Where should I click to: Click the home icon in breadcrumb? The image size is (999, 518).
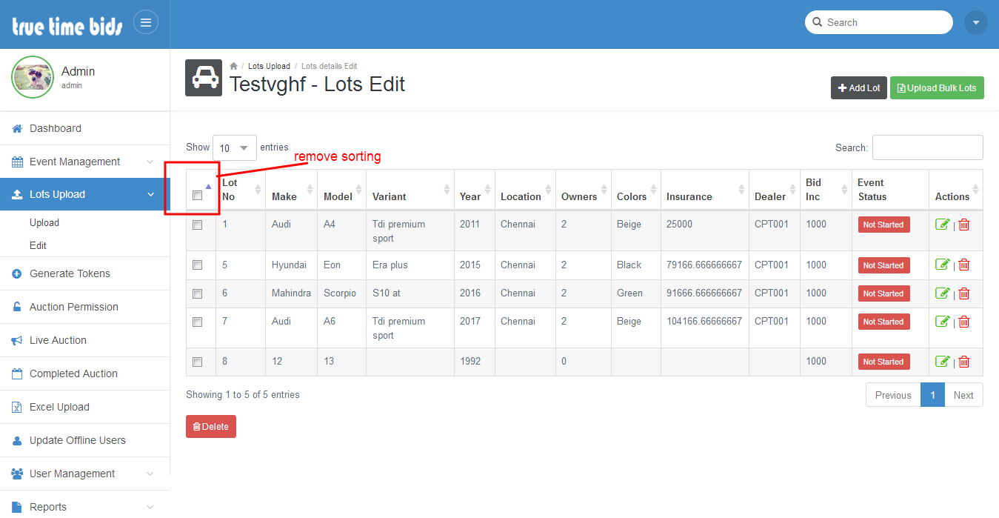[233, 66]
